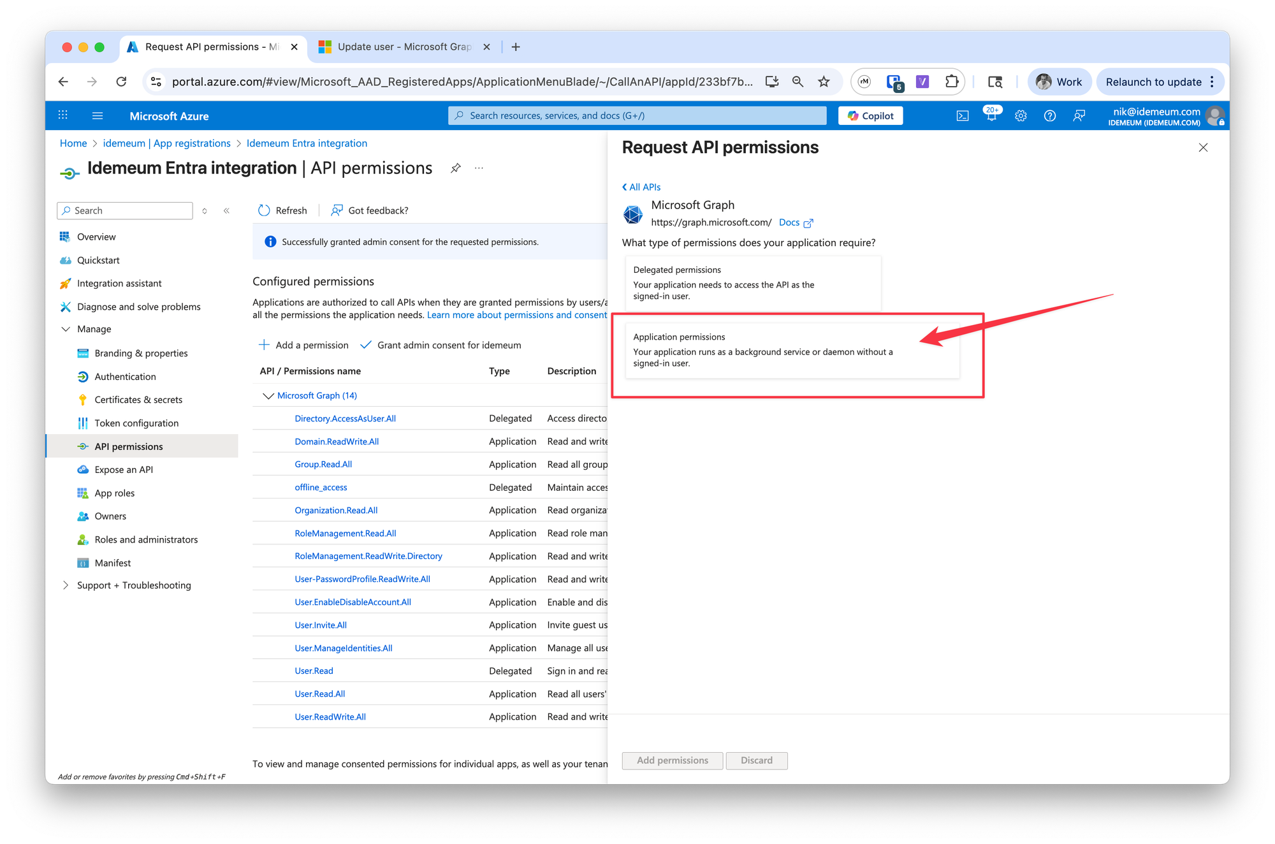Open Authentication menu item

coord(125,377)
